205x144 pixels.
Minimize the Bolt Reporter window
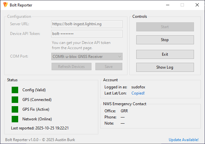168,5
